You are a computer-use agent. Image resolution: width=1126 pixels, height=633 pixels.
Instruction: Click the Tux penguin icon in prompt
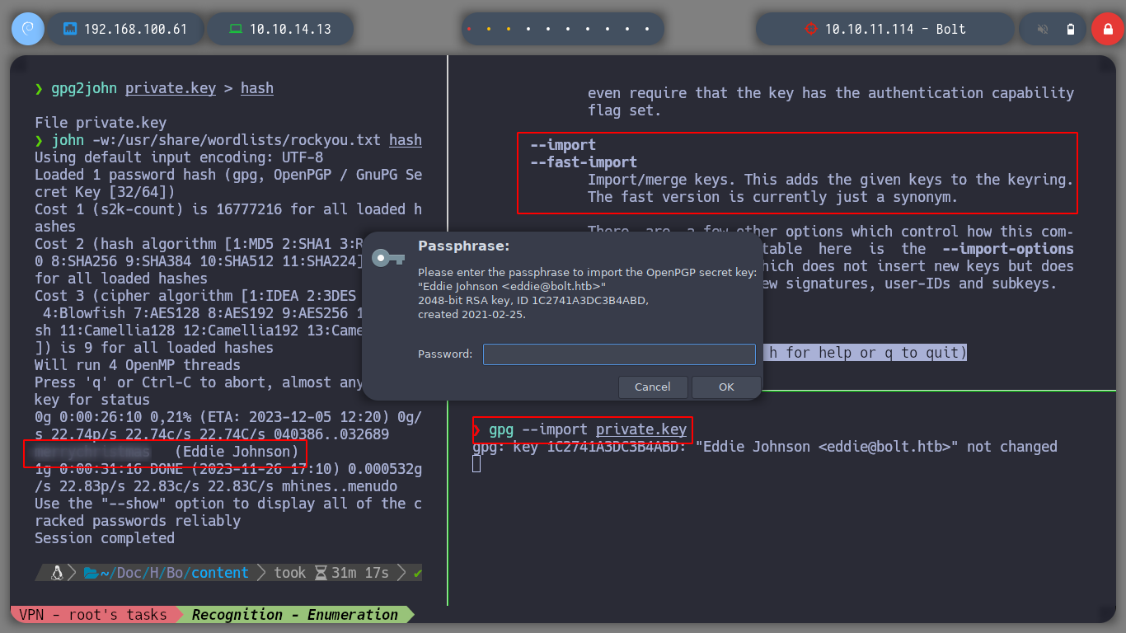[57, 572]
